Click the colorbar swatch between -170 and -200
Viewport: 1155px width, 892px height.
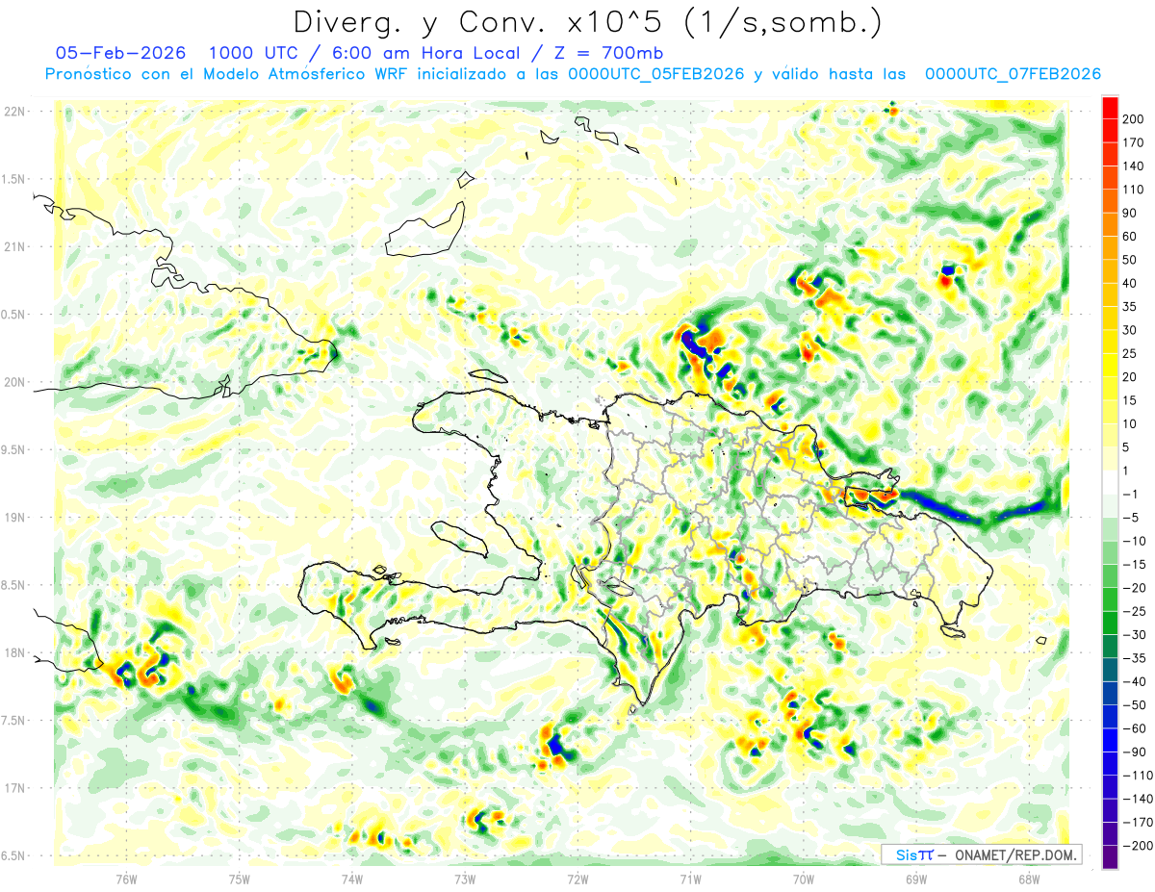(1110, 833)
